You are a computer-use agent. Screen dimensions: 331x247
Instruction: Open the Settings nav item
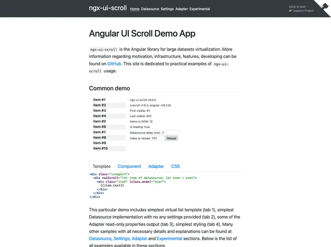click(x=167, y=9)
